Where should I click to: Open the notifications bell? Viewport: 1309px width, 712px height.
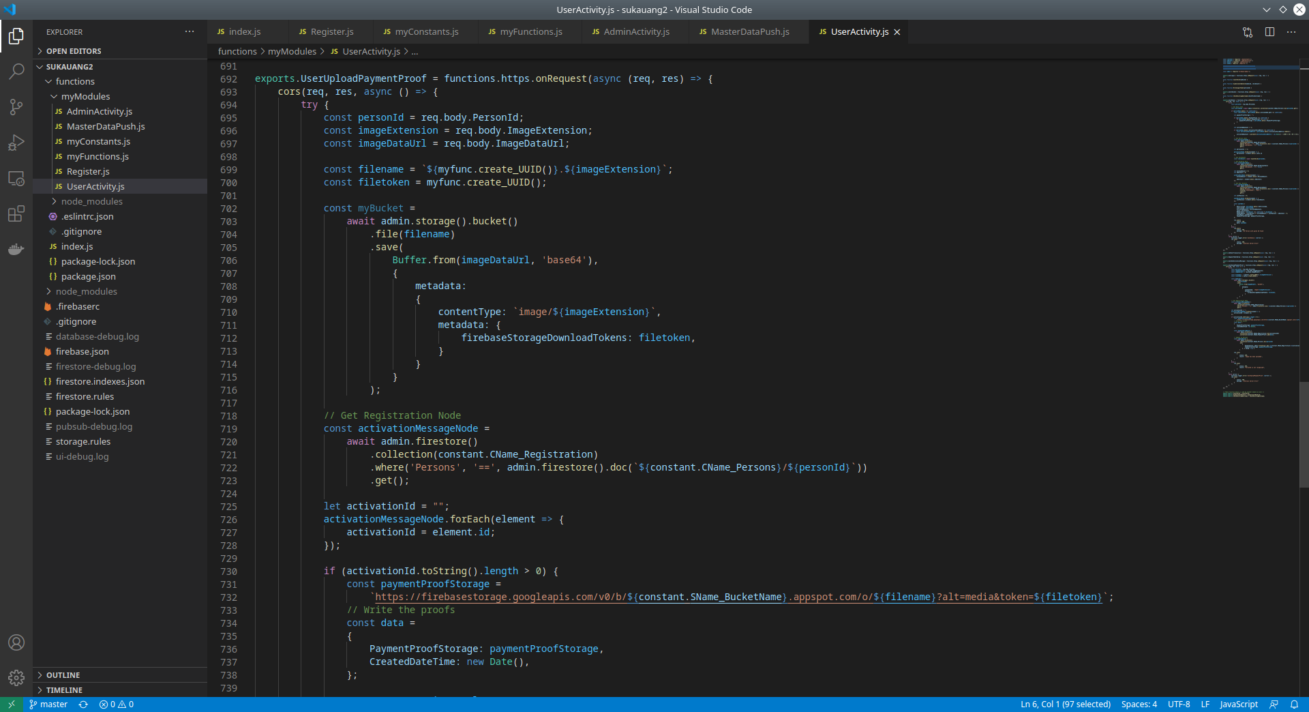click(x=1294, y=704)
